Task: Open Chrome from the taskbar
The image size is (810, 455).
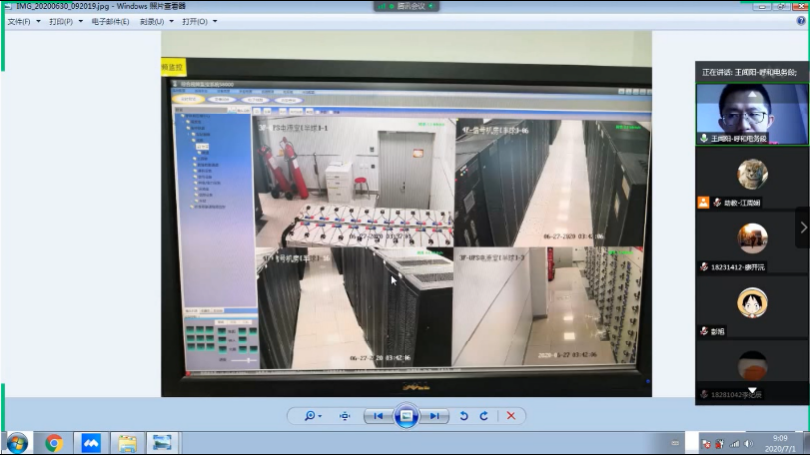Action: (54, 443)
